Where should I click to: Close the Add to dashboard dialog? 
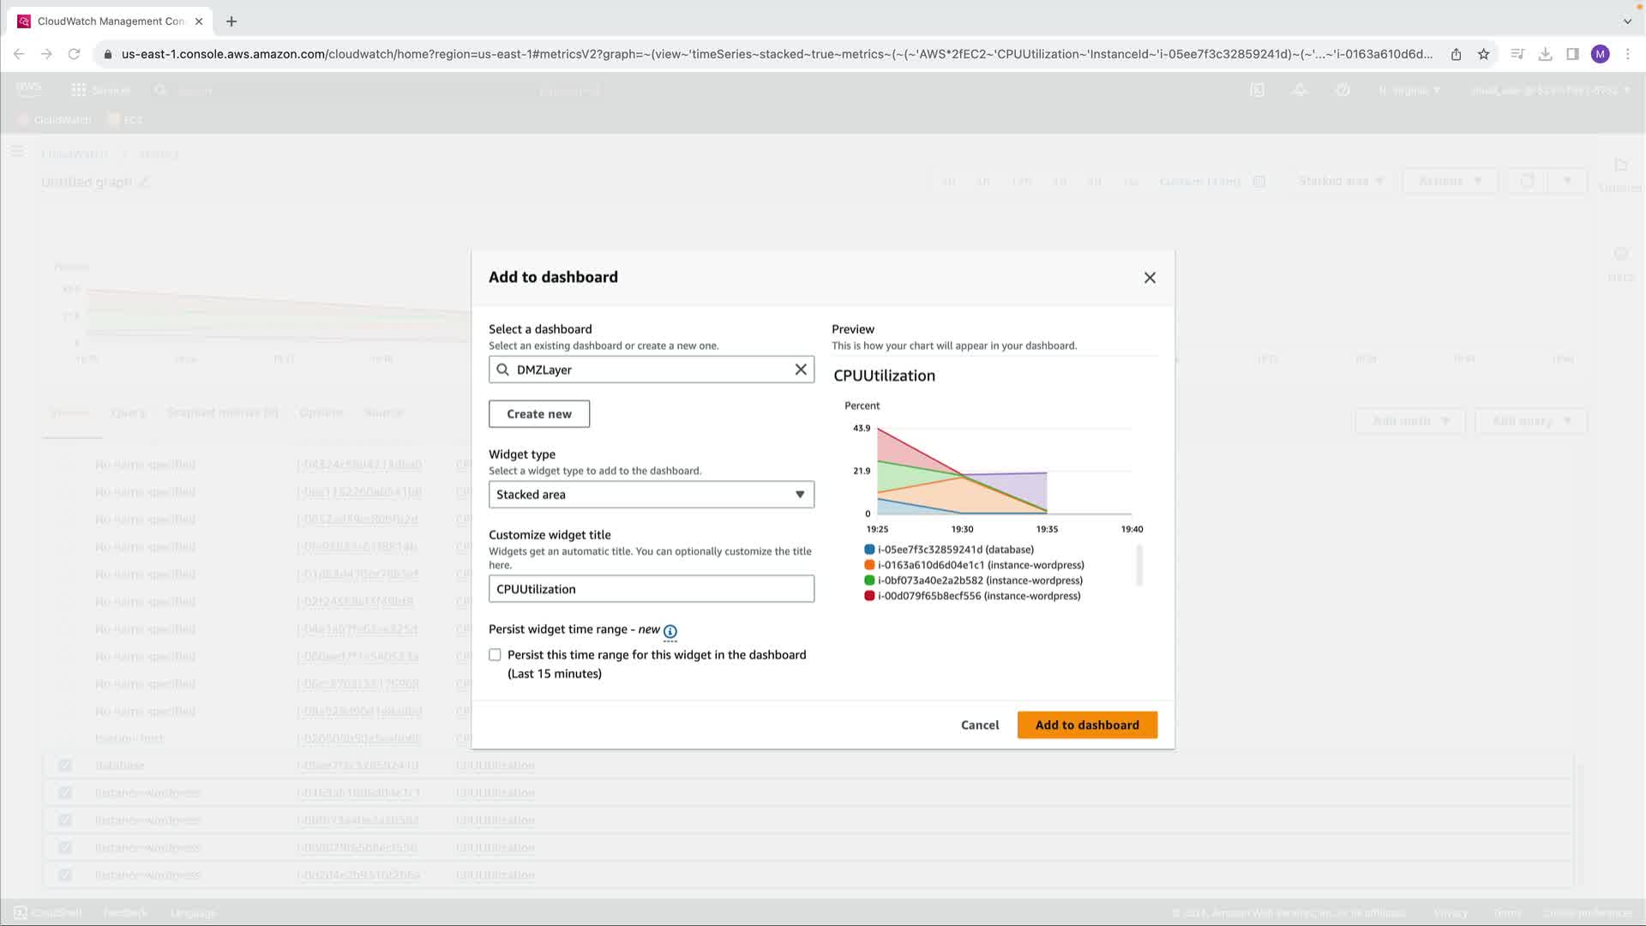pos(1150,278)
